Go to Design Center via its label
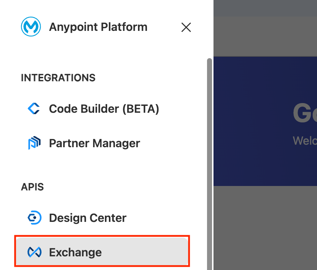The height and width of the screenshot is (270, 317). pos(88,218)
